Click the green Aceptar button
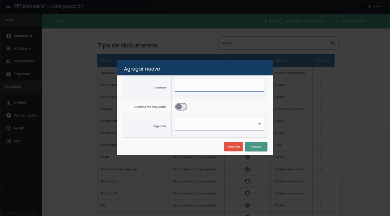This screenshot has height=216, width=390. pyautogui.click(x=256, y=147)
